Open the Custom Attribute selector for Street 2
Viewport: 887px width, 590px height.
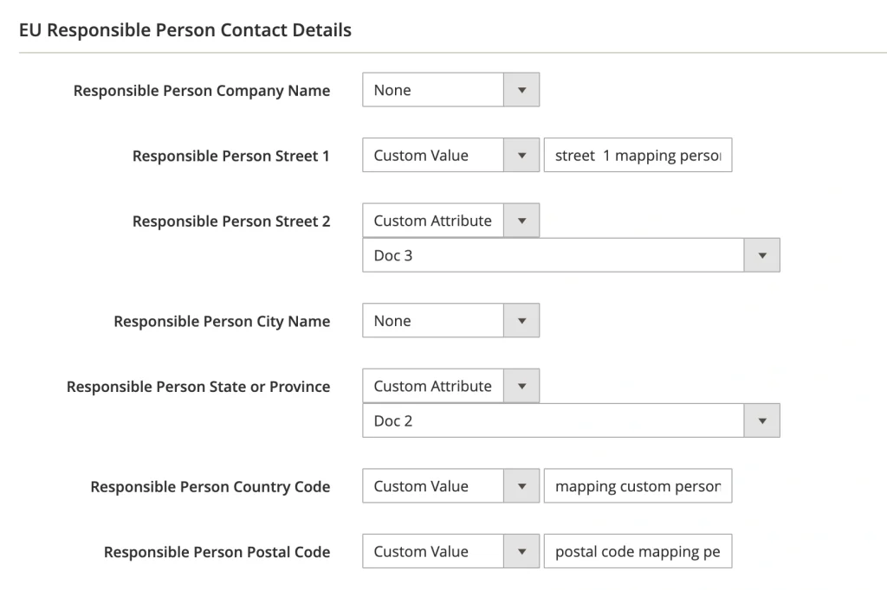tap(433, 220)
